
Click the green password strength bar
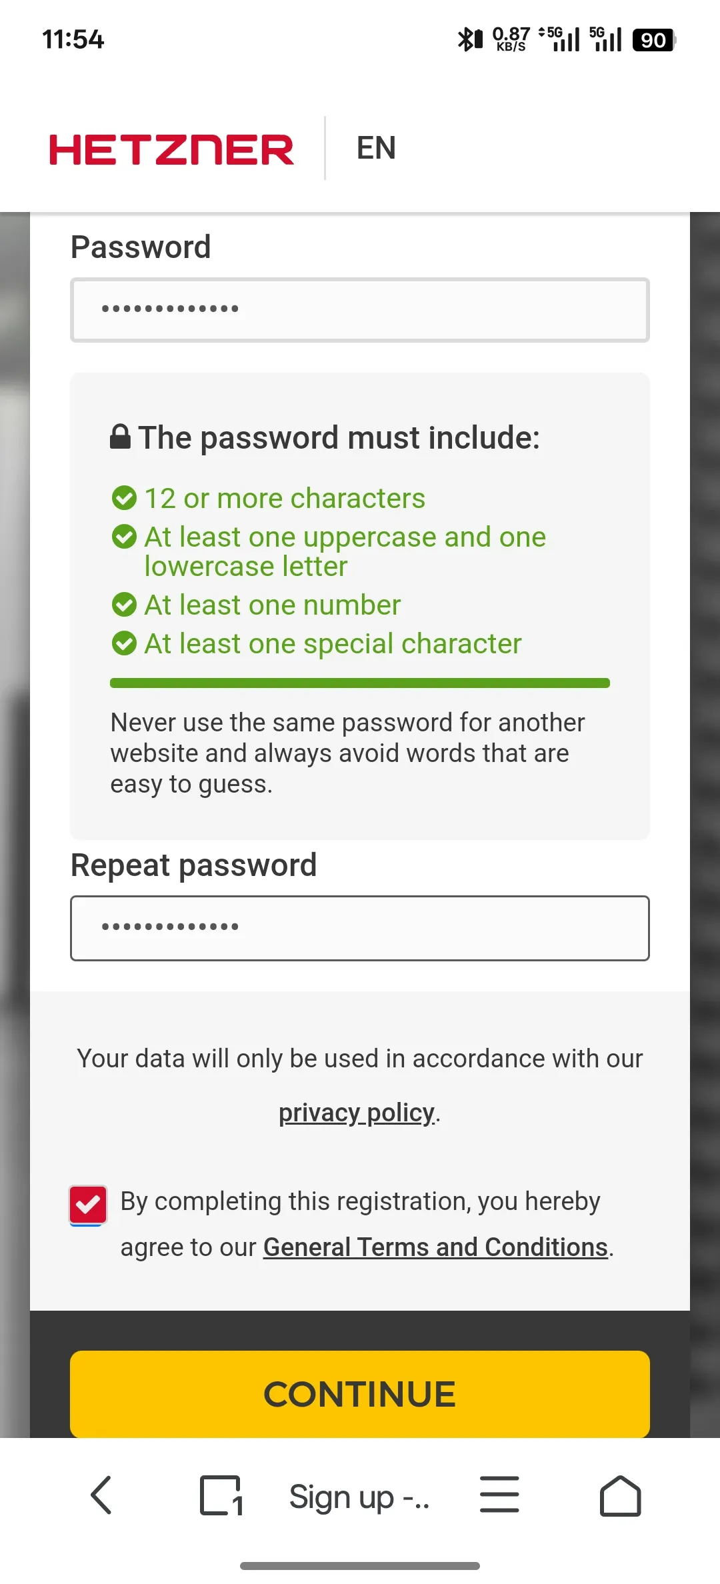pyautogui.click(x=360, y=683)
